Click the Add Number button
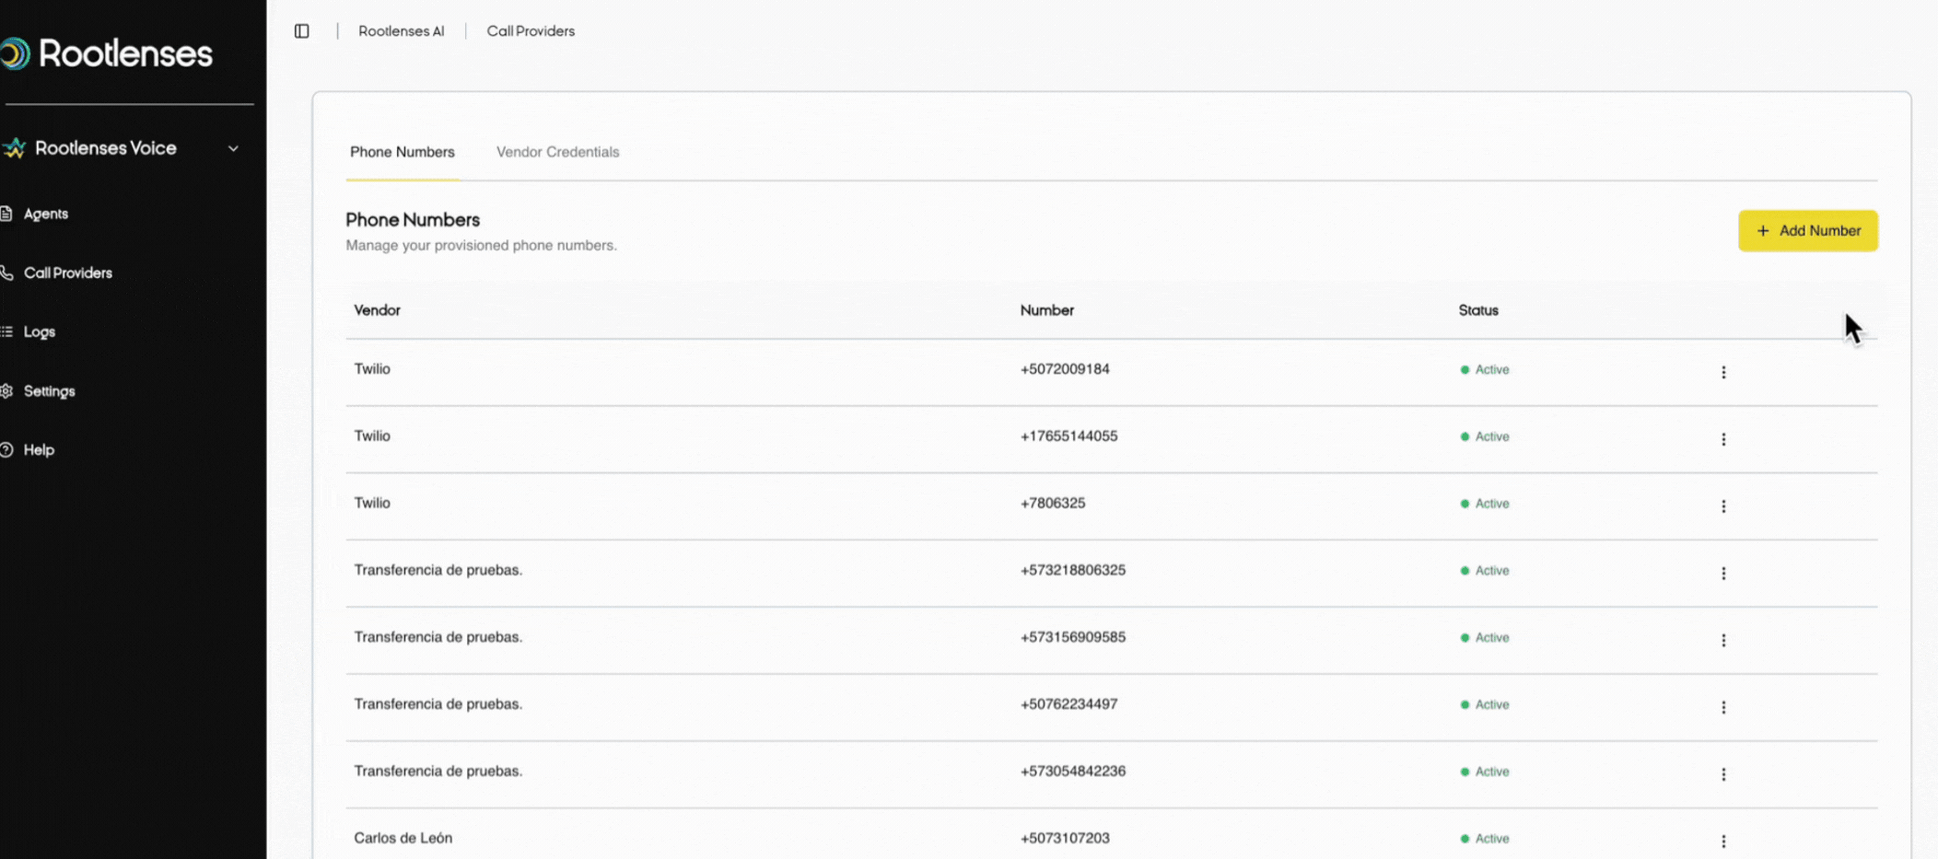 [x=1807, y=231]
